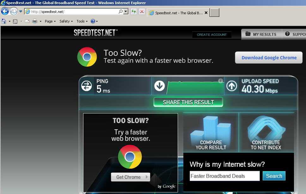The height and width of the screenshot is (194, 306).
Task: Click the Home toolbar icon
Action: click(x=4, y=21)
